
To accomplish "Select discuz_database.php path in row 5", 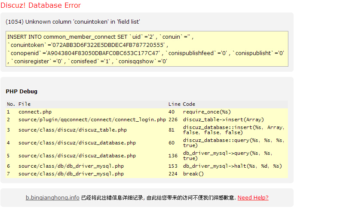I will click(x=77, y=156).
